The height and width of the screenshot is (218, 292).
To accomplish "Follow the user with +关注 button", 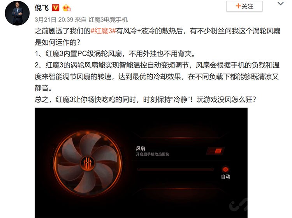I will click(245, 6).
